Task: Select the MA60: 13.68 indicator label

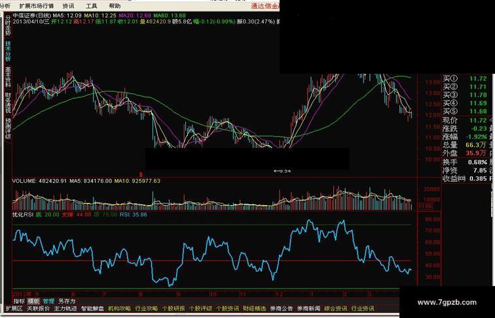Action: pos(170,16)
